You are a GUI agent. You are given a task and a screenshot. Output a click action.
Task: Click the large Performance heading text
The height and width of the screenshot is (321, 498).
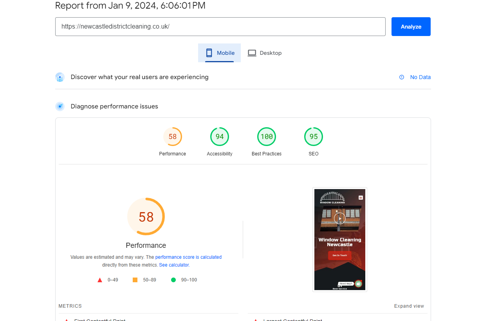point(146,245)
